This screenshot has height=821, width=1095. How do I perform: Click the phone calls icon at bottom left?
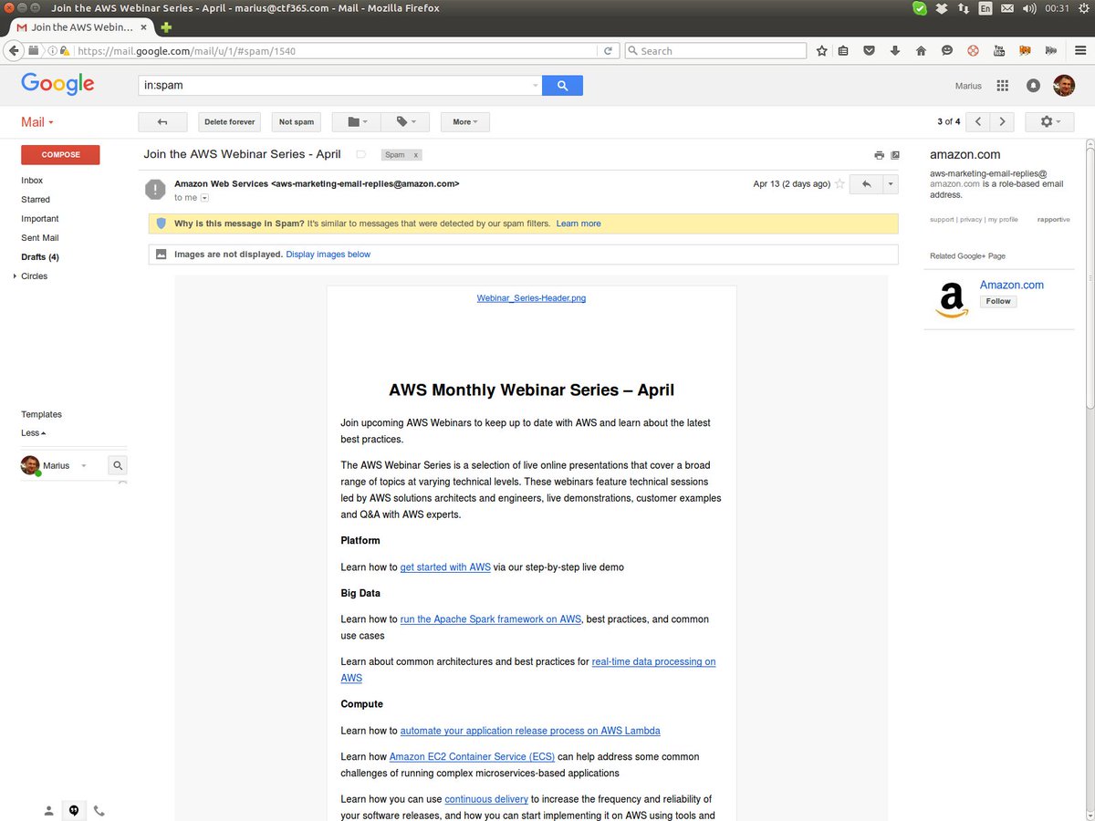click(x=99, y=810)
